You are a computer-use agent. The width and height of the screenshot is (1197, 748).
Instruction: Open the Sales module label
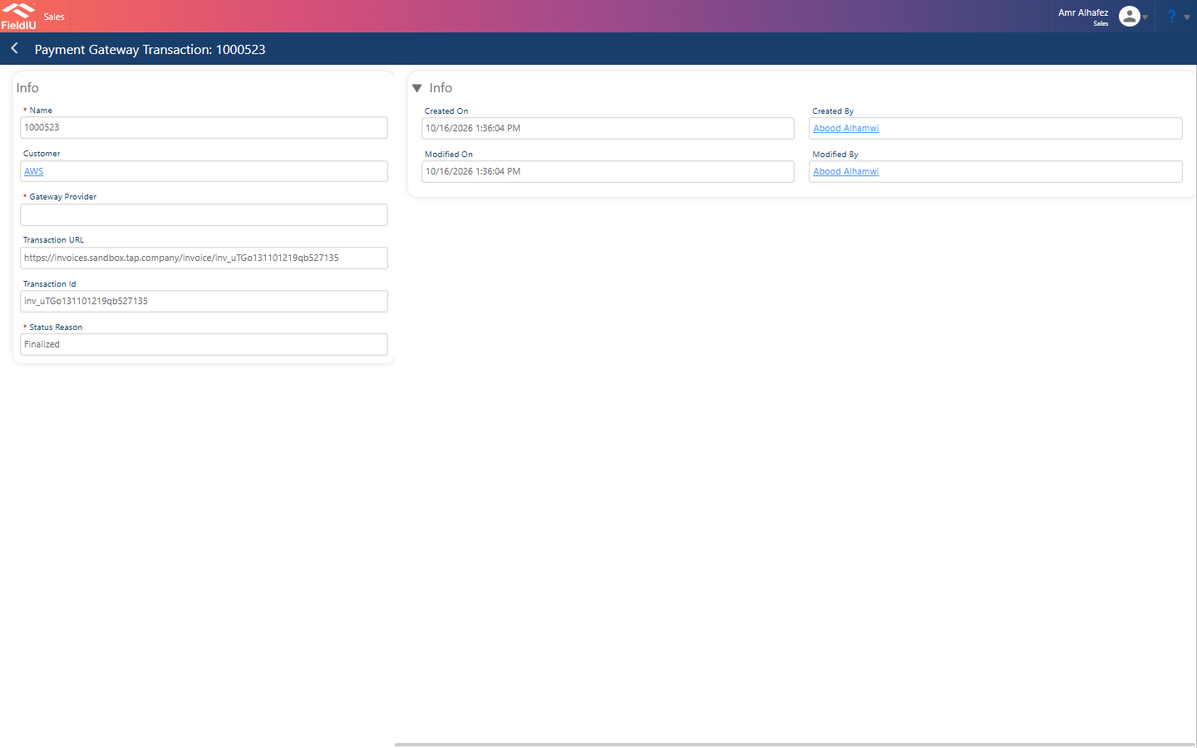[54, 17]
